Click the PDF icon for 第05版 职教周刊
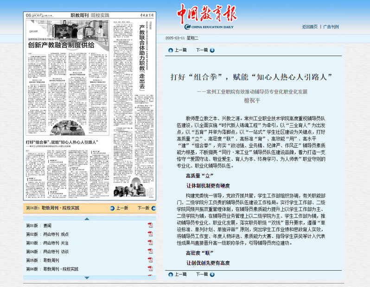This screenshot has height=287, width=370. (x=150, y=261)
